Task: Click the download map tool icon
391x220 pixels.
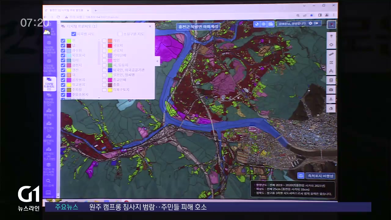Action: click(x=331, y=99)
